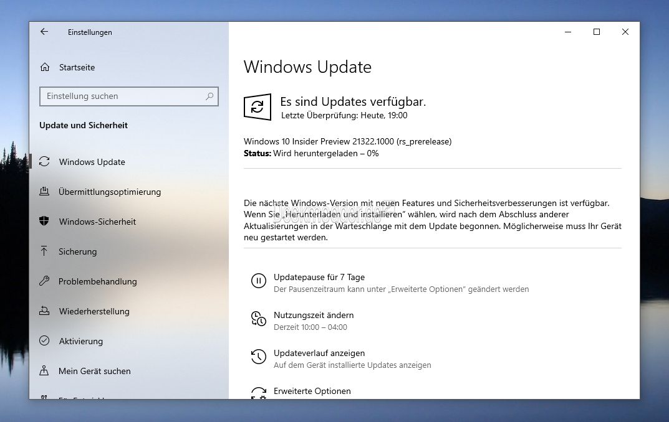The width and height of the screenshot is (669, 422).
Task: Click the Nutzungszeit ändern clock icon
Action: coord(259,319)
